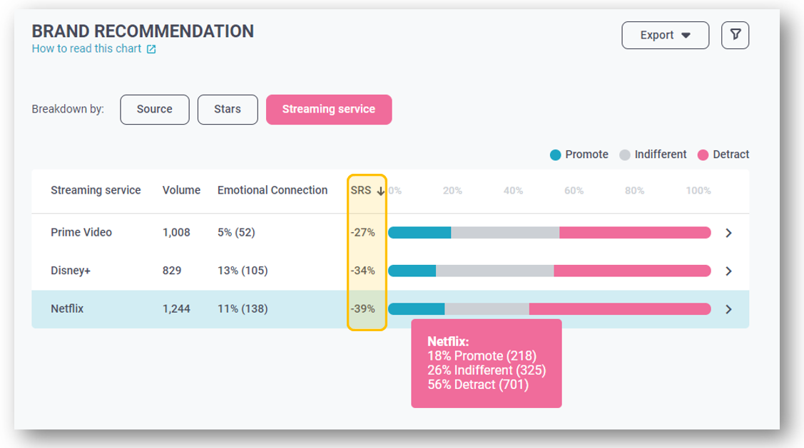The height and width of the screenshot is (448, 804).
Task: Open the Export dropdown
Action: 665,36
